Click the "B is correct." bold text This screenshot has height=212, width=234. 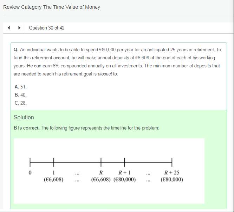coord(27,128)
